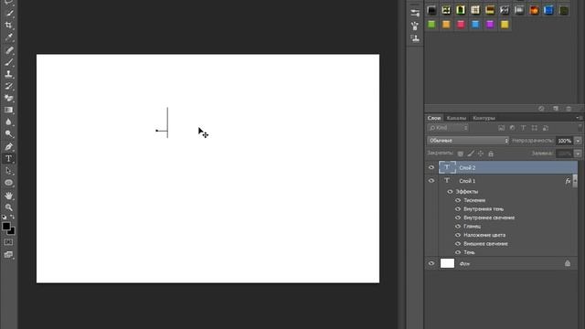Hide the Тень effect
The height and width of the screenshot is (329, 585).
coord(458,252)
